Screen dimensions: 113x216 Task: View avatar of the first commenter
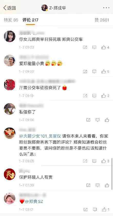pos(10,36)
